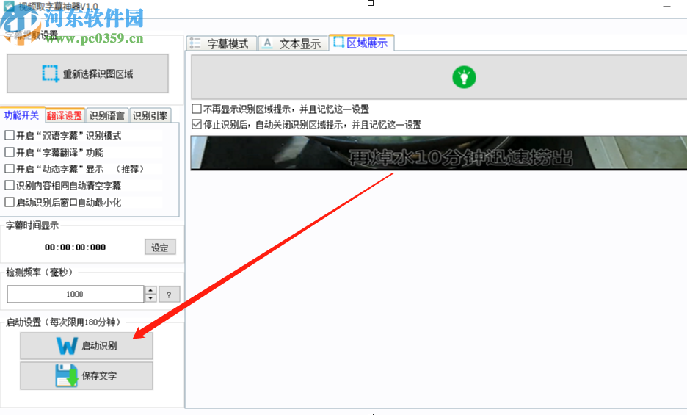Viewport: 687px width, 415px height.
Task: Open the 翻译设置 tab
Action: (x=65, y=115)
